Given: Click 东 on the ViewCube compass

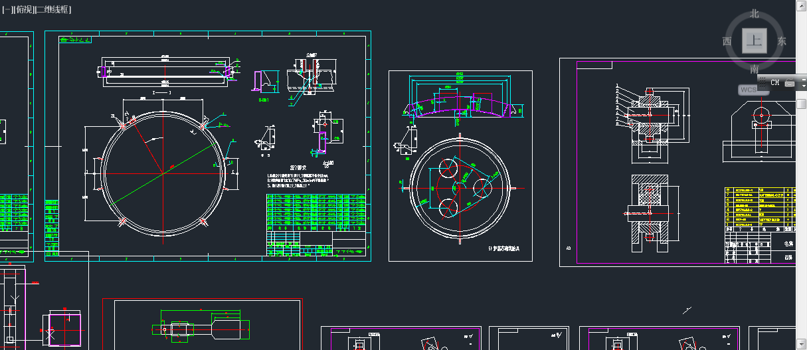Looking at the screenshot, I should click(x=782, y=41).
